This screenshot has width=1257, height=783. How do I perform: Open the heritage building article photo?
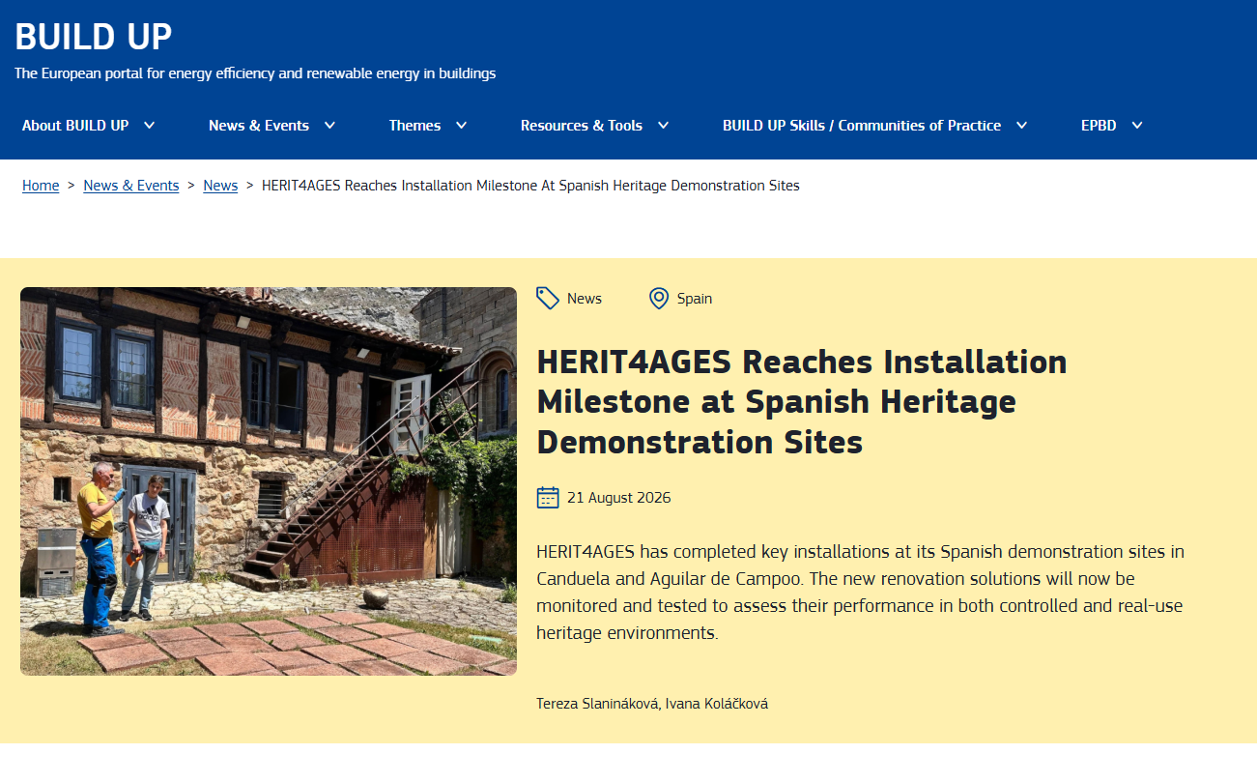click(269, 481)
